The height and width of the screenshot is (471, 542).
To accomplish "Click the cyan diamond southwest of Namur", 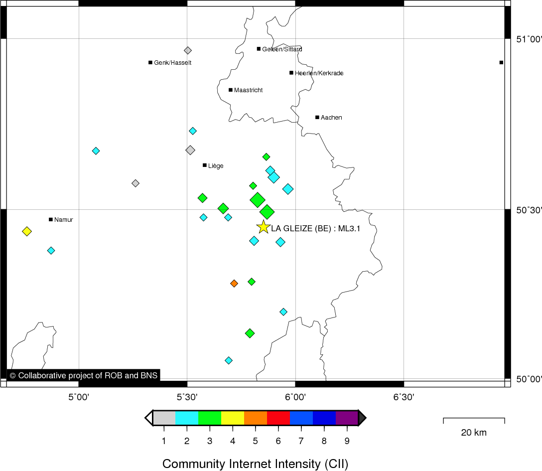I will [51, 251].
